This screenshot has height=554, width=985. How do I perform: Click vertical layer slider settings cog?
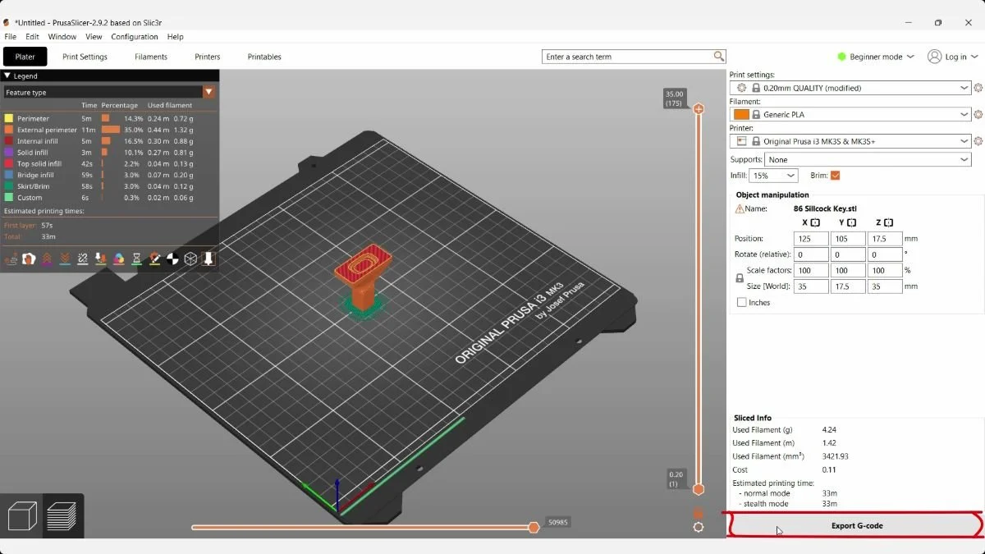click(x=699, y=527)
